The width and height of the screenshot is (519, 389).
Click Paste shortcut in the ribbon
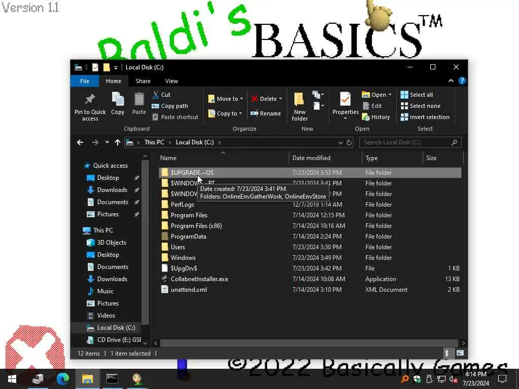175,117
